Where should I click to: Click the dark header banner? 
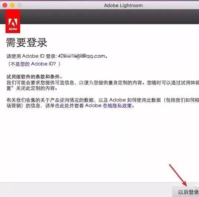point(109,17)
